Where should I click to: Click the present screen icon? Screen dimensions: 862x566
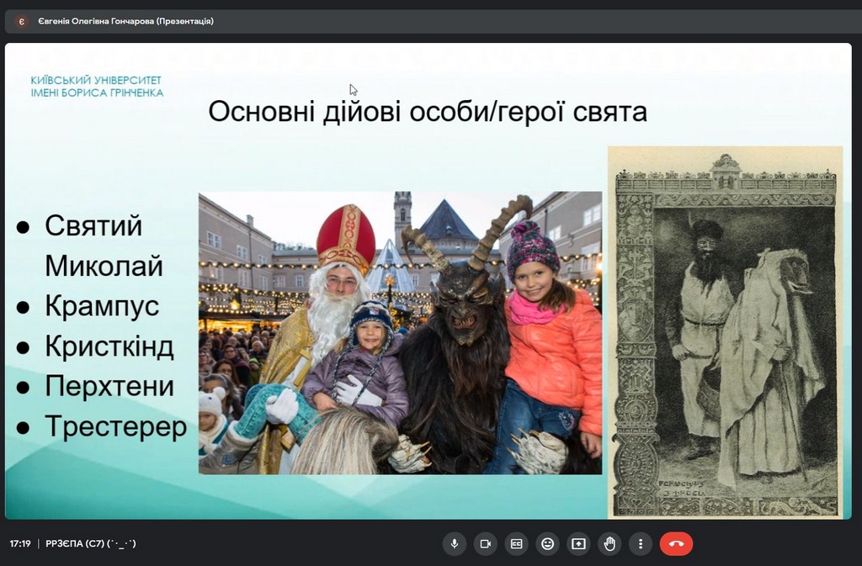[578, 543]
